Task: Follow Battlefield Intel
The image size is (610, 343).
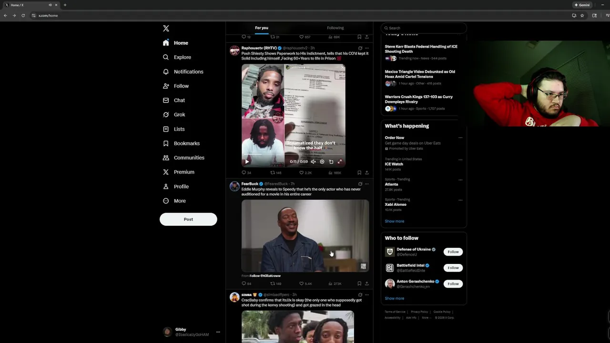Action: (x=453, y=268)
